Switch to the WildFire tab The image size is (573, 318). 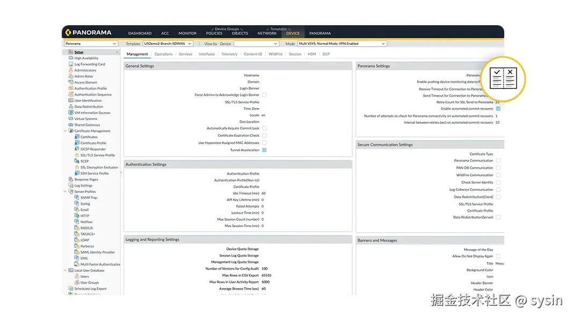[x=275, y=54]
